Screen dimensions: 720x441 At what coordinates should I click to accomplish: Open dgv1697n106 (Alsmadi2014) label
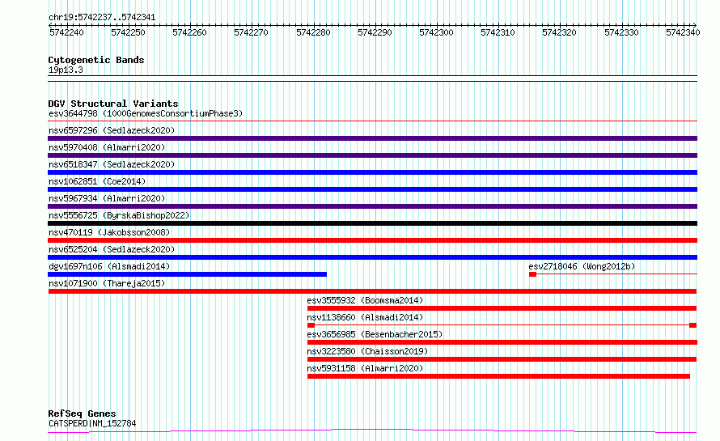109,266
